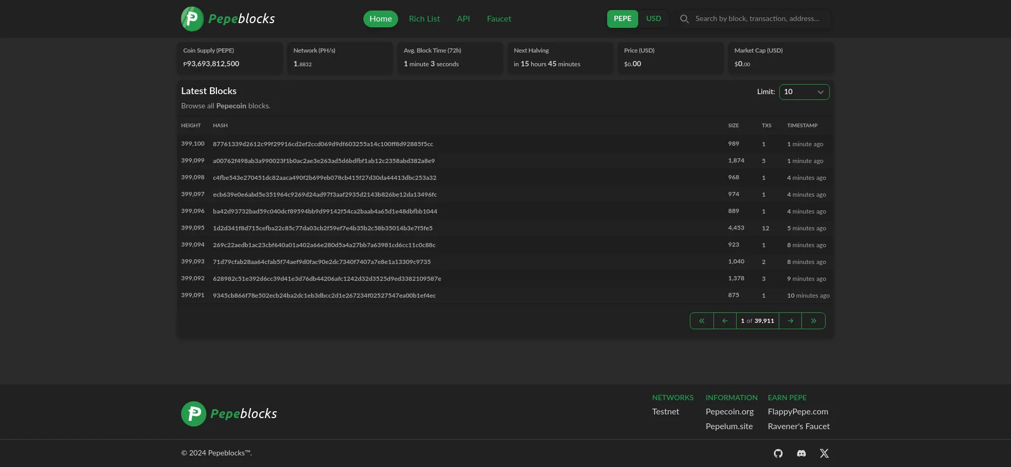The width and height of the screenshot is (1011, 467).
Task: Click the Pepeblocks logo in the footer
Action: (229, 414)
